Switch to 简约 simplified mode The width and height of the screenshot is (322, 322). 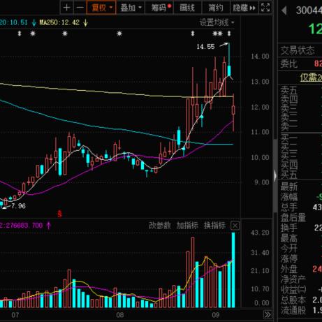click(216, 8)
